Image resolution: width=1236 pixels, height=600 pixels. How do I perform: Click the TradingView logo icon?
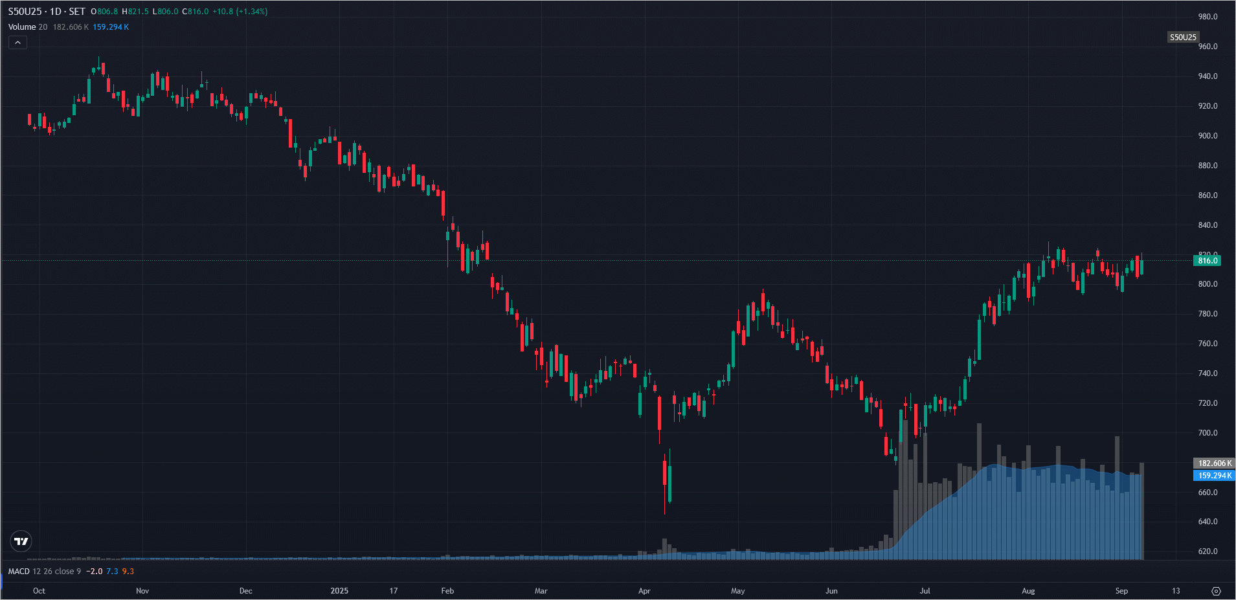tap(21, 541)
